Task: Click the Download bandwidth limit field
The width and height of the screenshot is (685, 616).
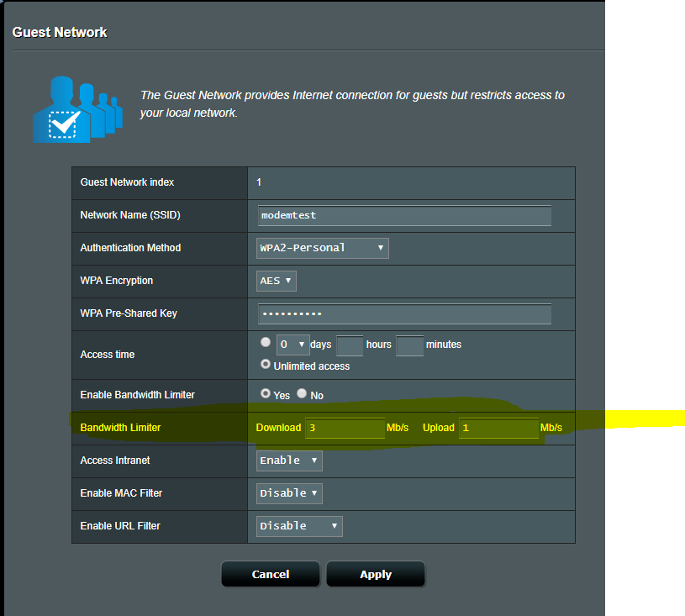Action: (x=344, y=428)
